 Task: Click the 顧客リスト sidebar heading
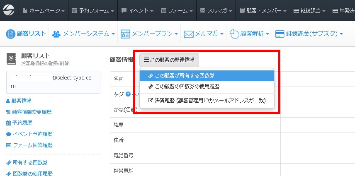pyautogui.click(x=36, y=56)
